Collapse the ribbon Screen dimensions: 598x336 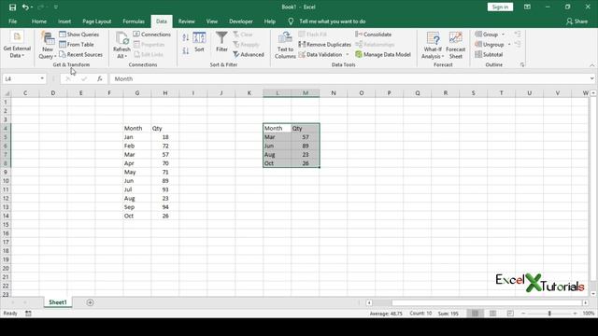(591, 65)
